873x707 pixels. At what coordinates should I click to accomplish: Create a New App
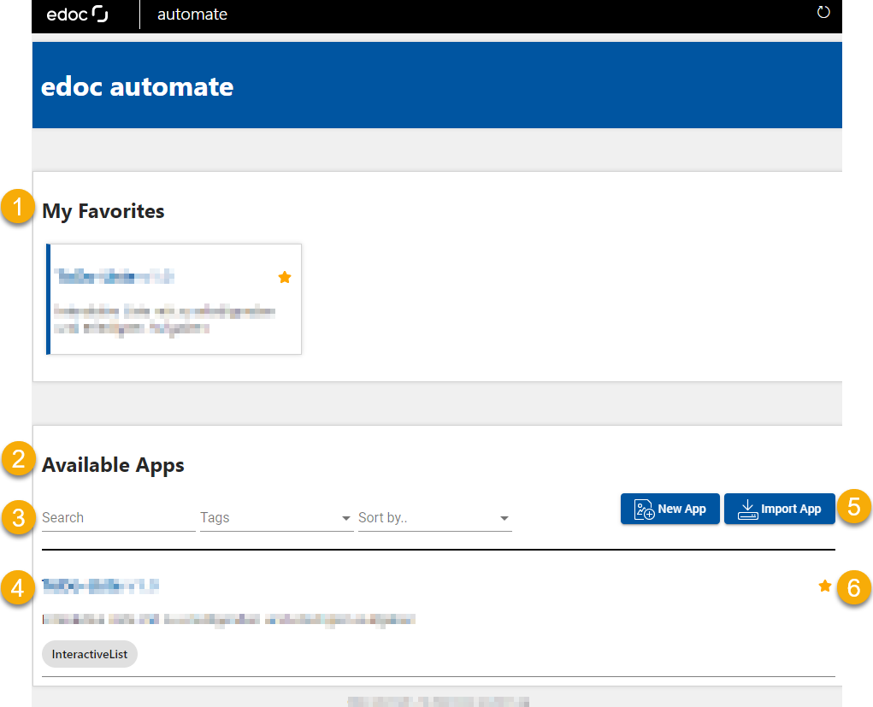669,509
